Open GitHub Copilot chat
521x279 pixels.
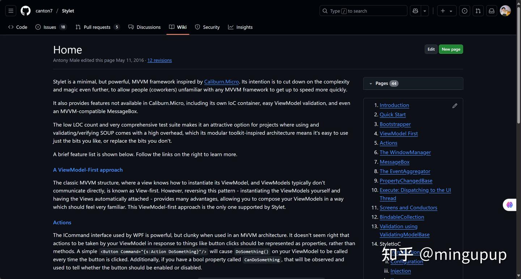[415, 10]
